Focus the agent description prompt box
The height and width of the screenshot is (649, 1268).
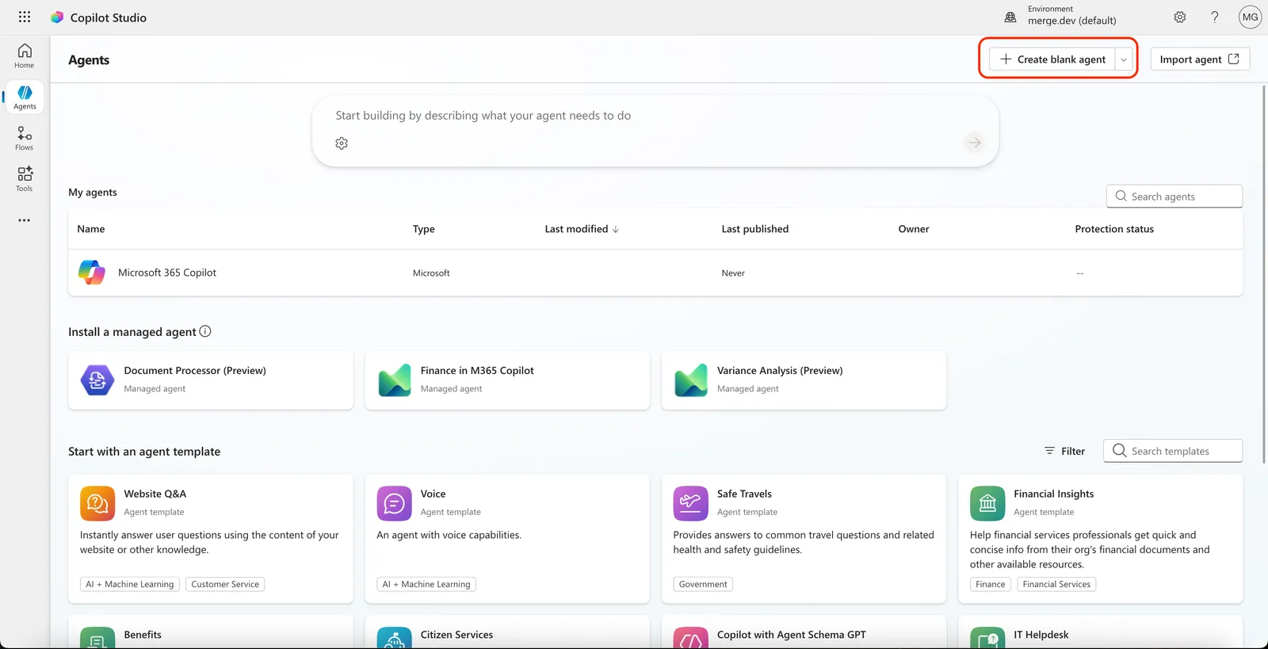pos(655,131)
